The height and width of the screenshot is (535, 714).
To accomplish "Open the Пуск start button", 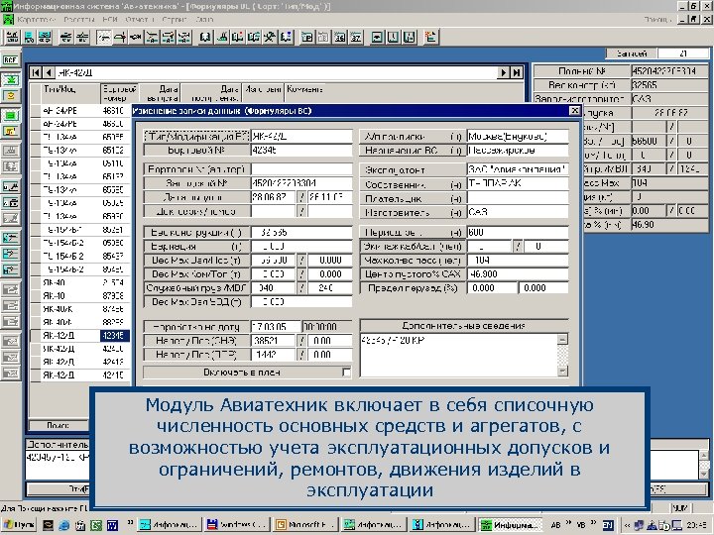I will (19, 525).
